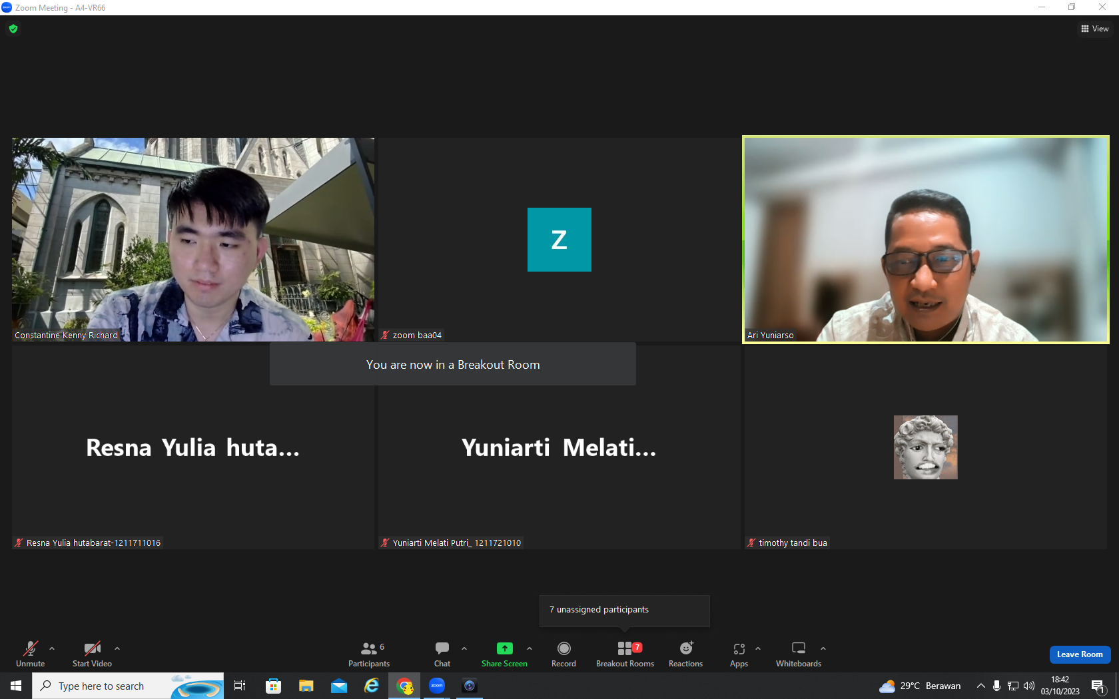The height and width of the screenshot is (699, 1119).
Task: Open Microsoft Store from the taskbar
Action: click(273, 686)
